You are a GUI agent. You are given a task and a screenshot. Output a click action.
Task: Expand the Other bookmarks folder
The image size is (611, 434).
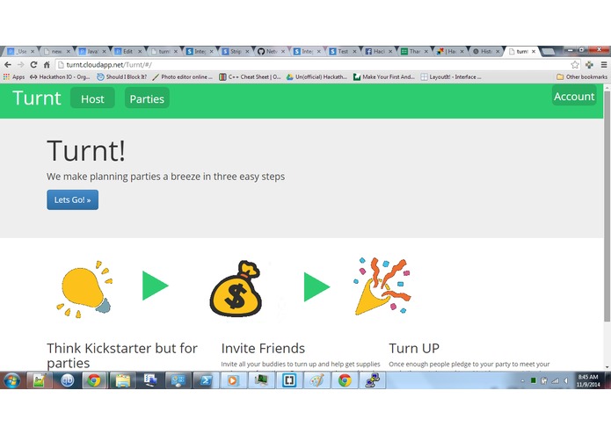point(582,77)
